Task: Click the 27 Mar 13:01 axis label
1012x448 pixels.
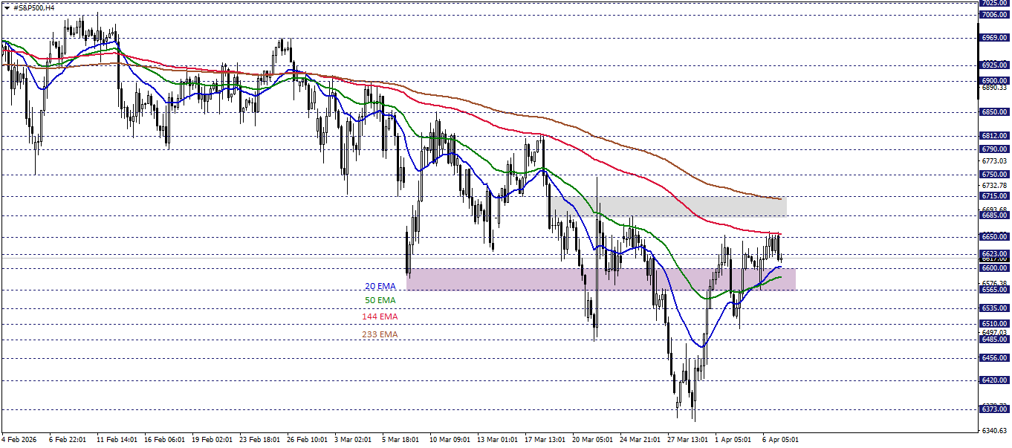Action: point(687,438)
